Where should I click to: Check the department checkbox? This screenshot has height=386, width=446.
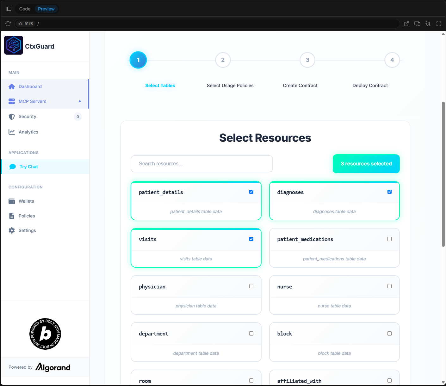tap(251, 334)
